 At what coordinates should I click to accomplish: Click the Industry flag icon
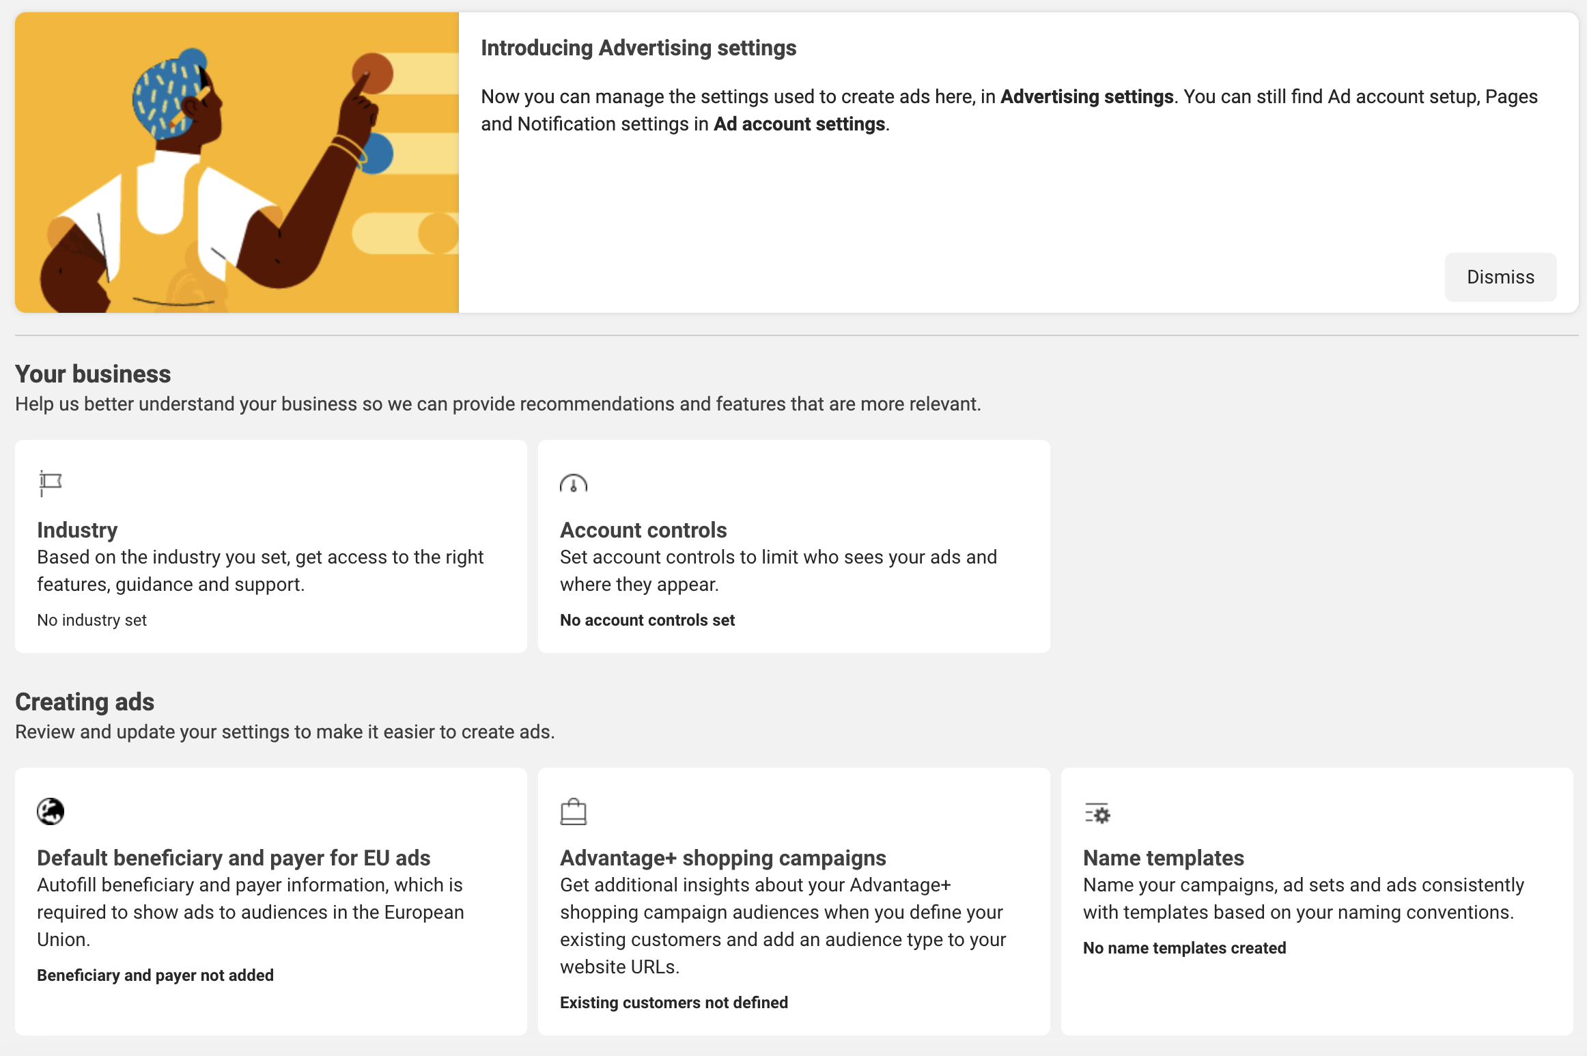(x=50, y=484)
